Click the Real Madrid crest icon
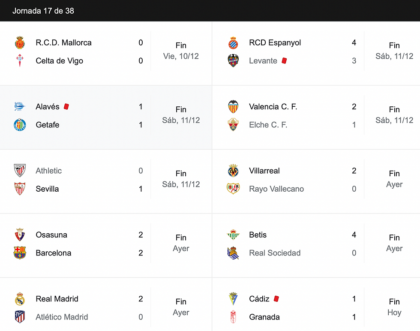Screen dimensions: 420x331 click(x=20, y=299)
